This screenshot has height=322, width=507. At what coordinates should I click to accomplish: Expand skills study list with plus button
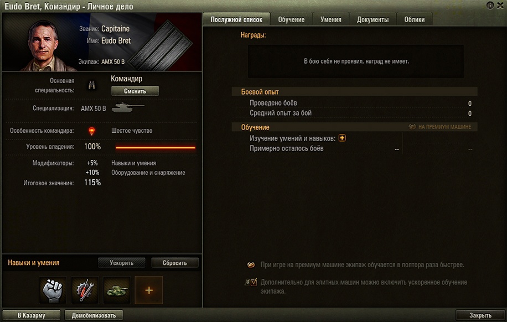point(342,138)
